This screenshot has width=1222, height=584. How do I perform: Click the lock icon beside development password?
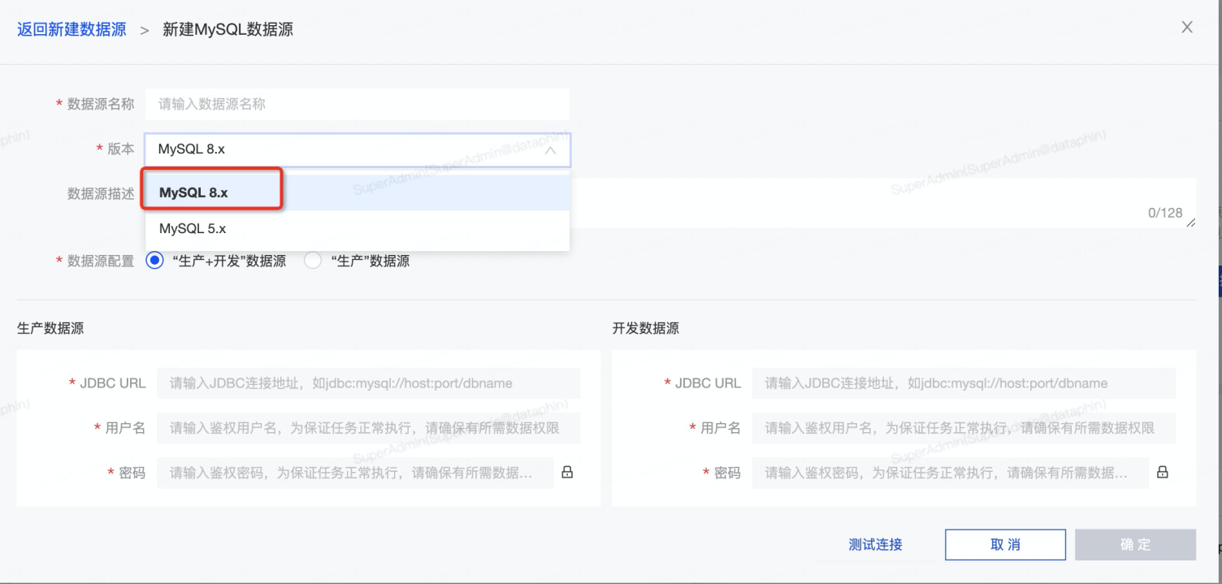click(1163, 472)
